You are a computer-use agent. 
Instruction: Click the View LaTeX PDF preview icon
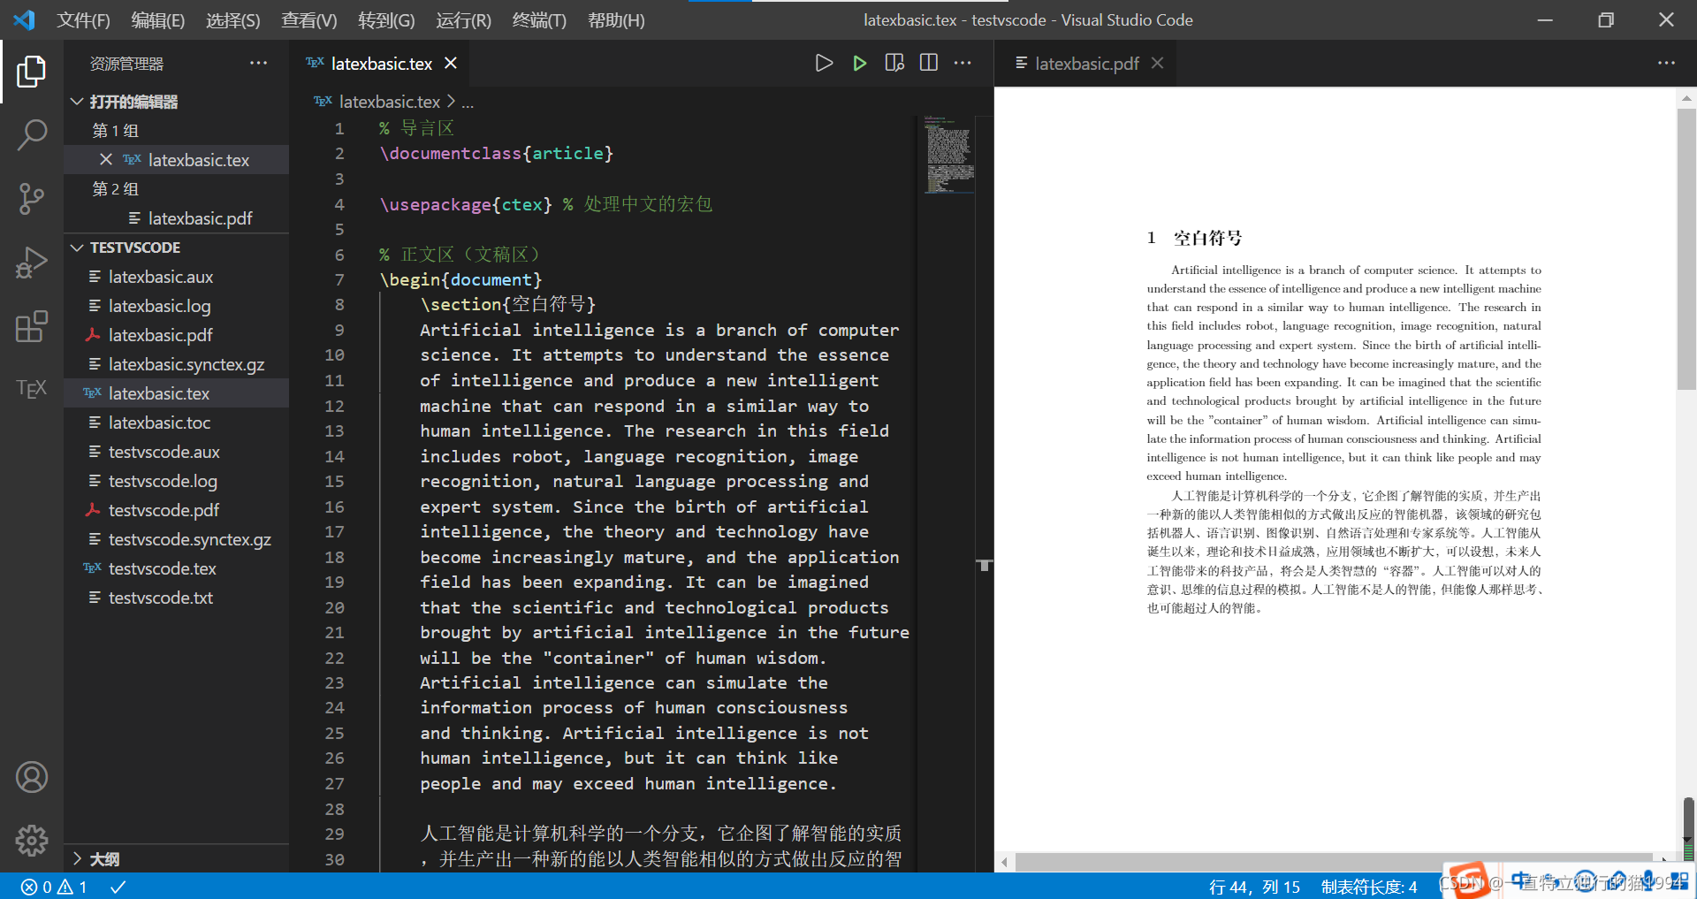tap(894, 63)
